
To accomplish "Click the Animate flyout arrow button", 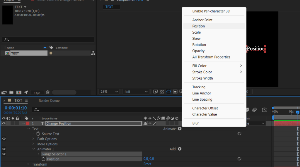I will (180, 129).
